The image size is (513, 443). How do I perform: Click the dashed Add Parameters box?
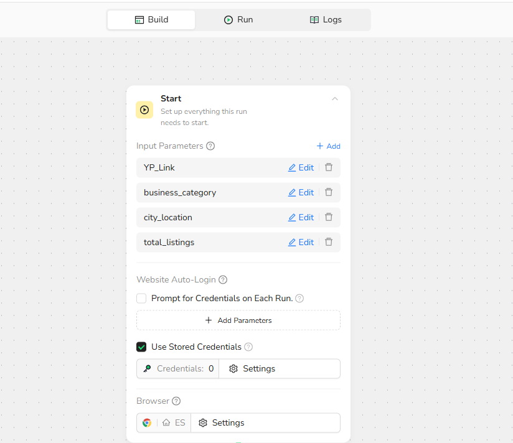(x=238, y=320)
